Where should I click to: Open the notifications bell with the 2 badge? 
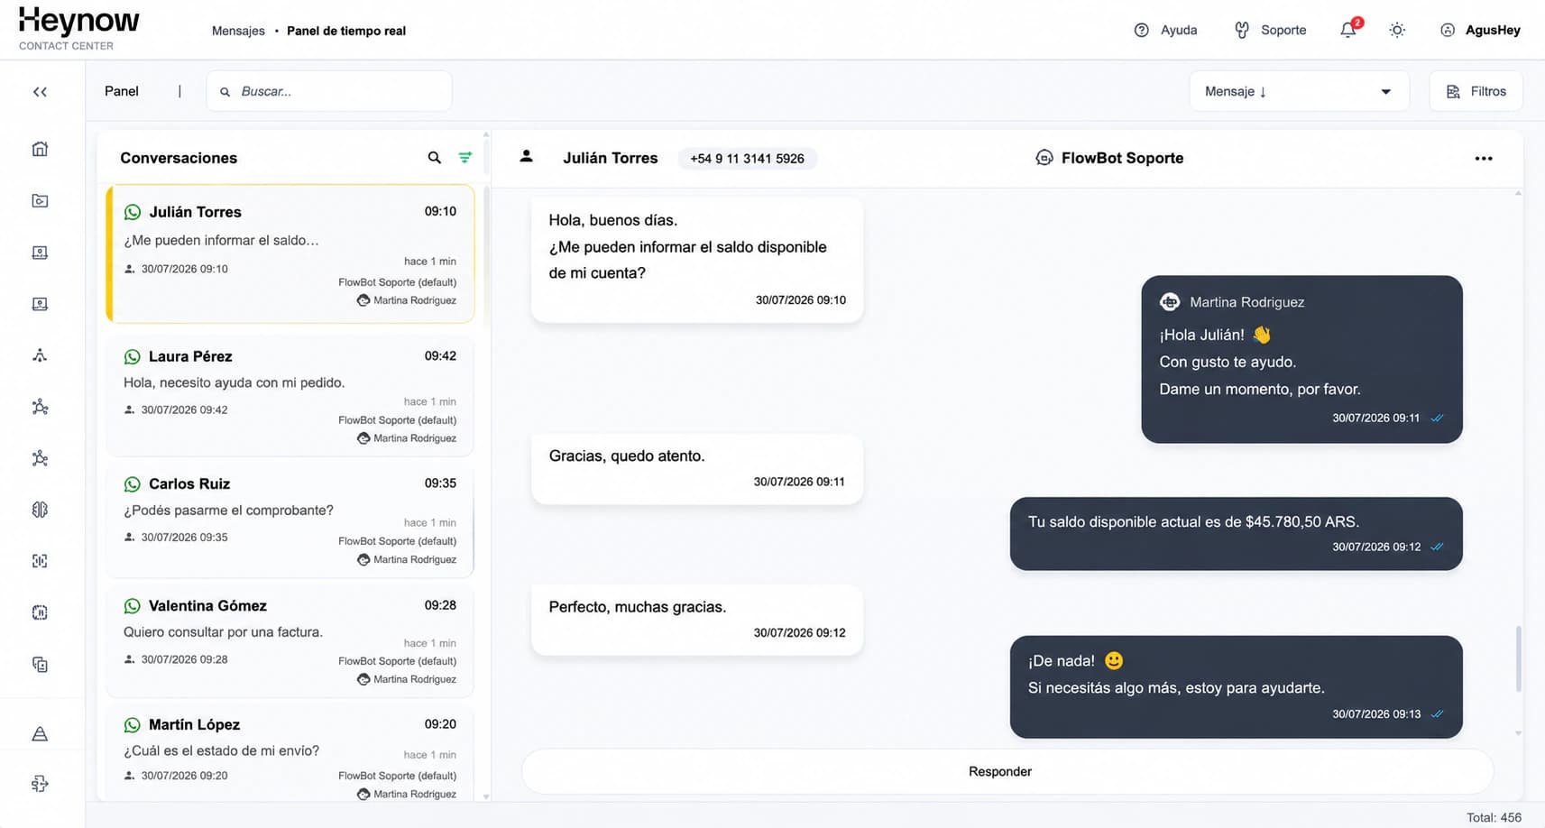pyautogui.click(x=1348, y=30)
